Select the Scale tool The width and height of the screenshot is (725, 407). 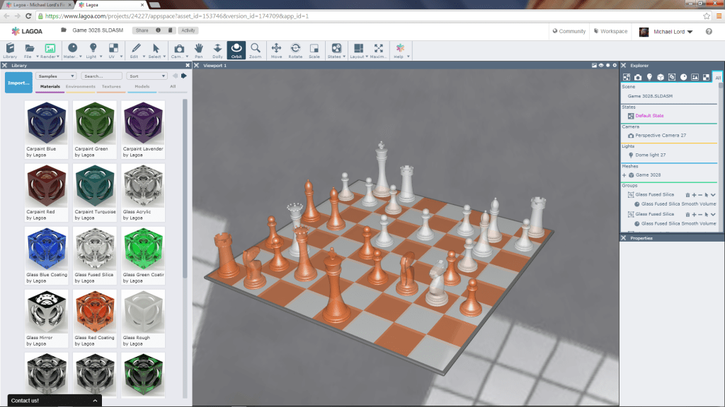[314, 48]
